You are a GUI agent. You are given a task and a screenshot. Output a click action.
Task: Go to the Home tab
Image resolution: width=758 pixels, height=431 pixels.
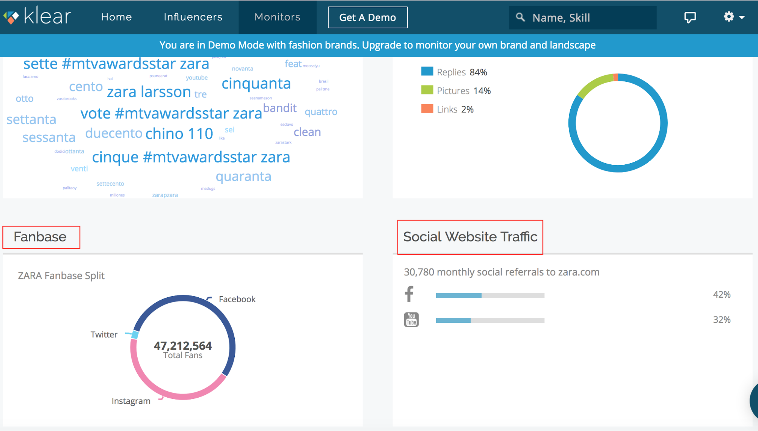116,17
